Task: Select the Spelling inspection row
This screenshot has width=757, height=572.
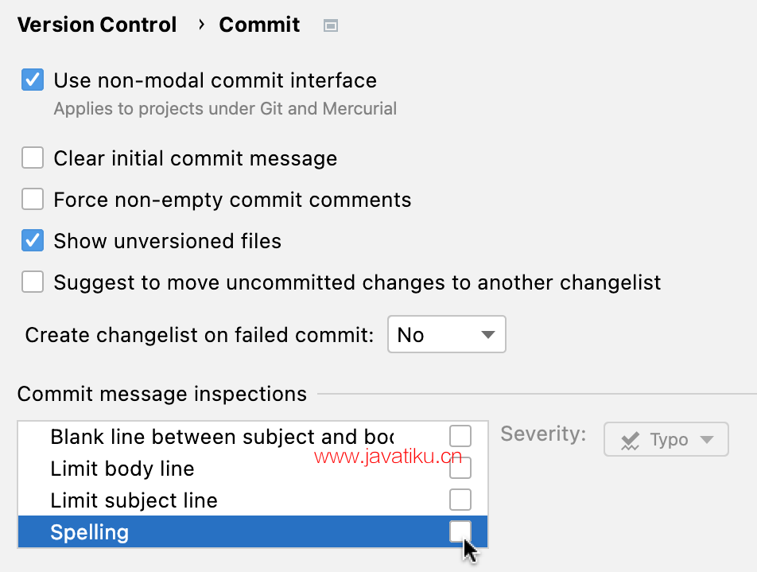Action: pos(253,532)
